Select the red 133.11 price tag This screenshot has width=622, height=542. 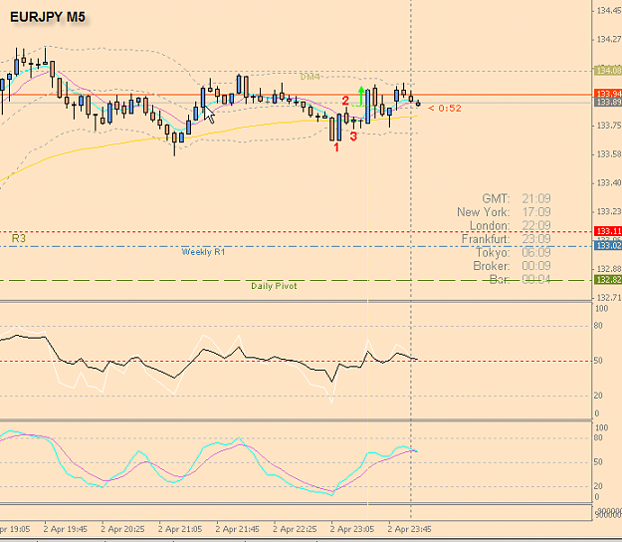pos(608,231)
